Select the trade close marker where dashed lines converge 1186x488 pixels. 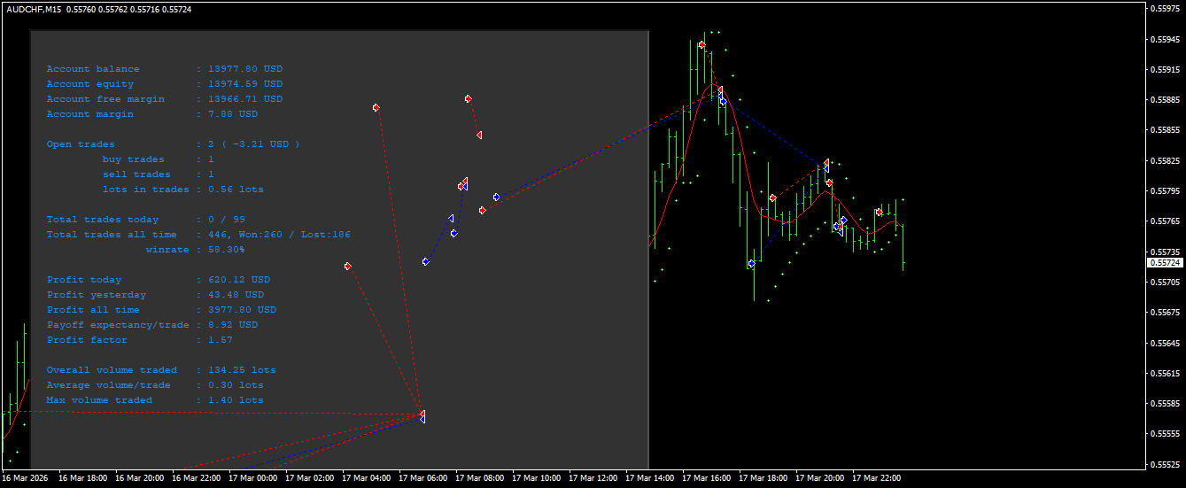[x=422, y=415]
